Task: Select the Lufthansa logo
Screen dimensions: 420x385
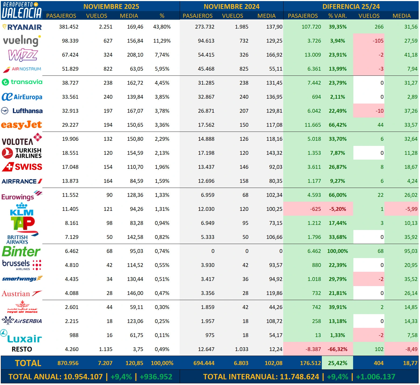Action: (22, 111)
